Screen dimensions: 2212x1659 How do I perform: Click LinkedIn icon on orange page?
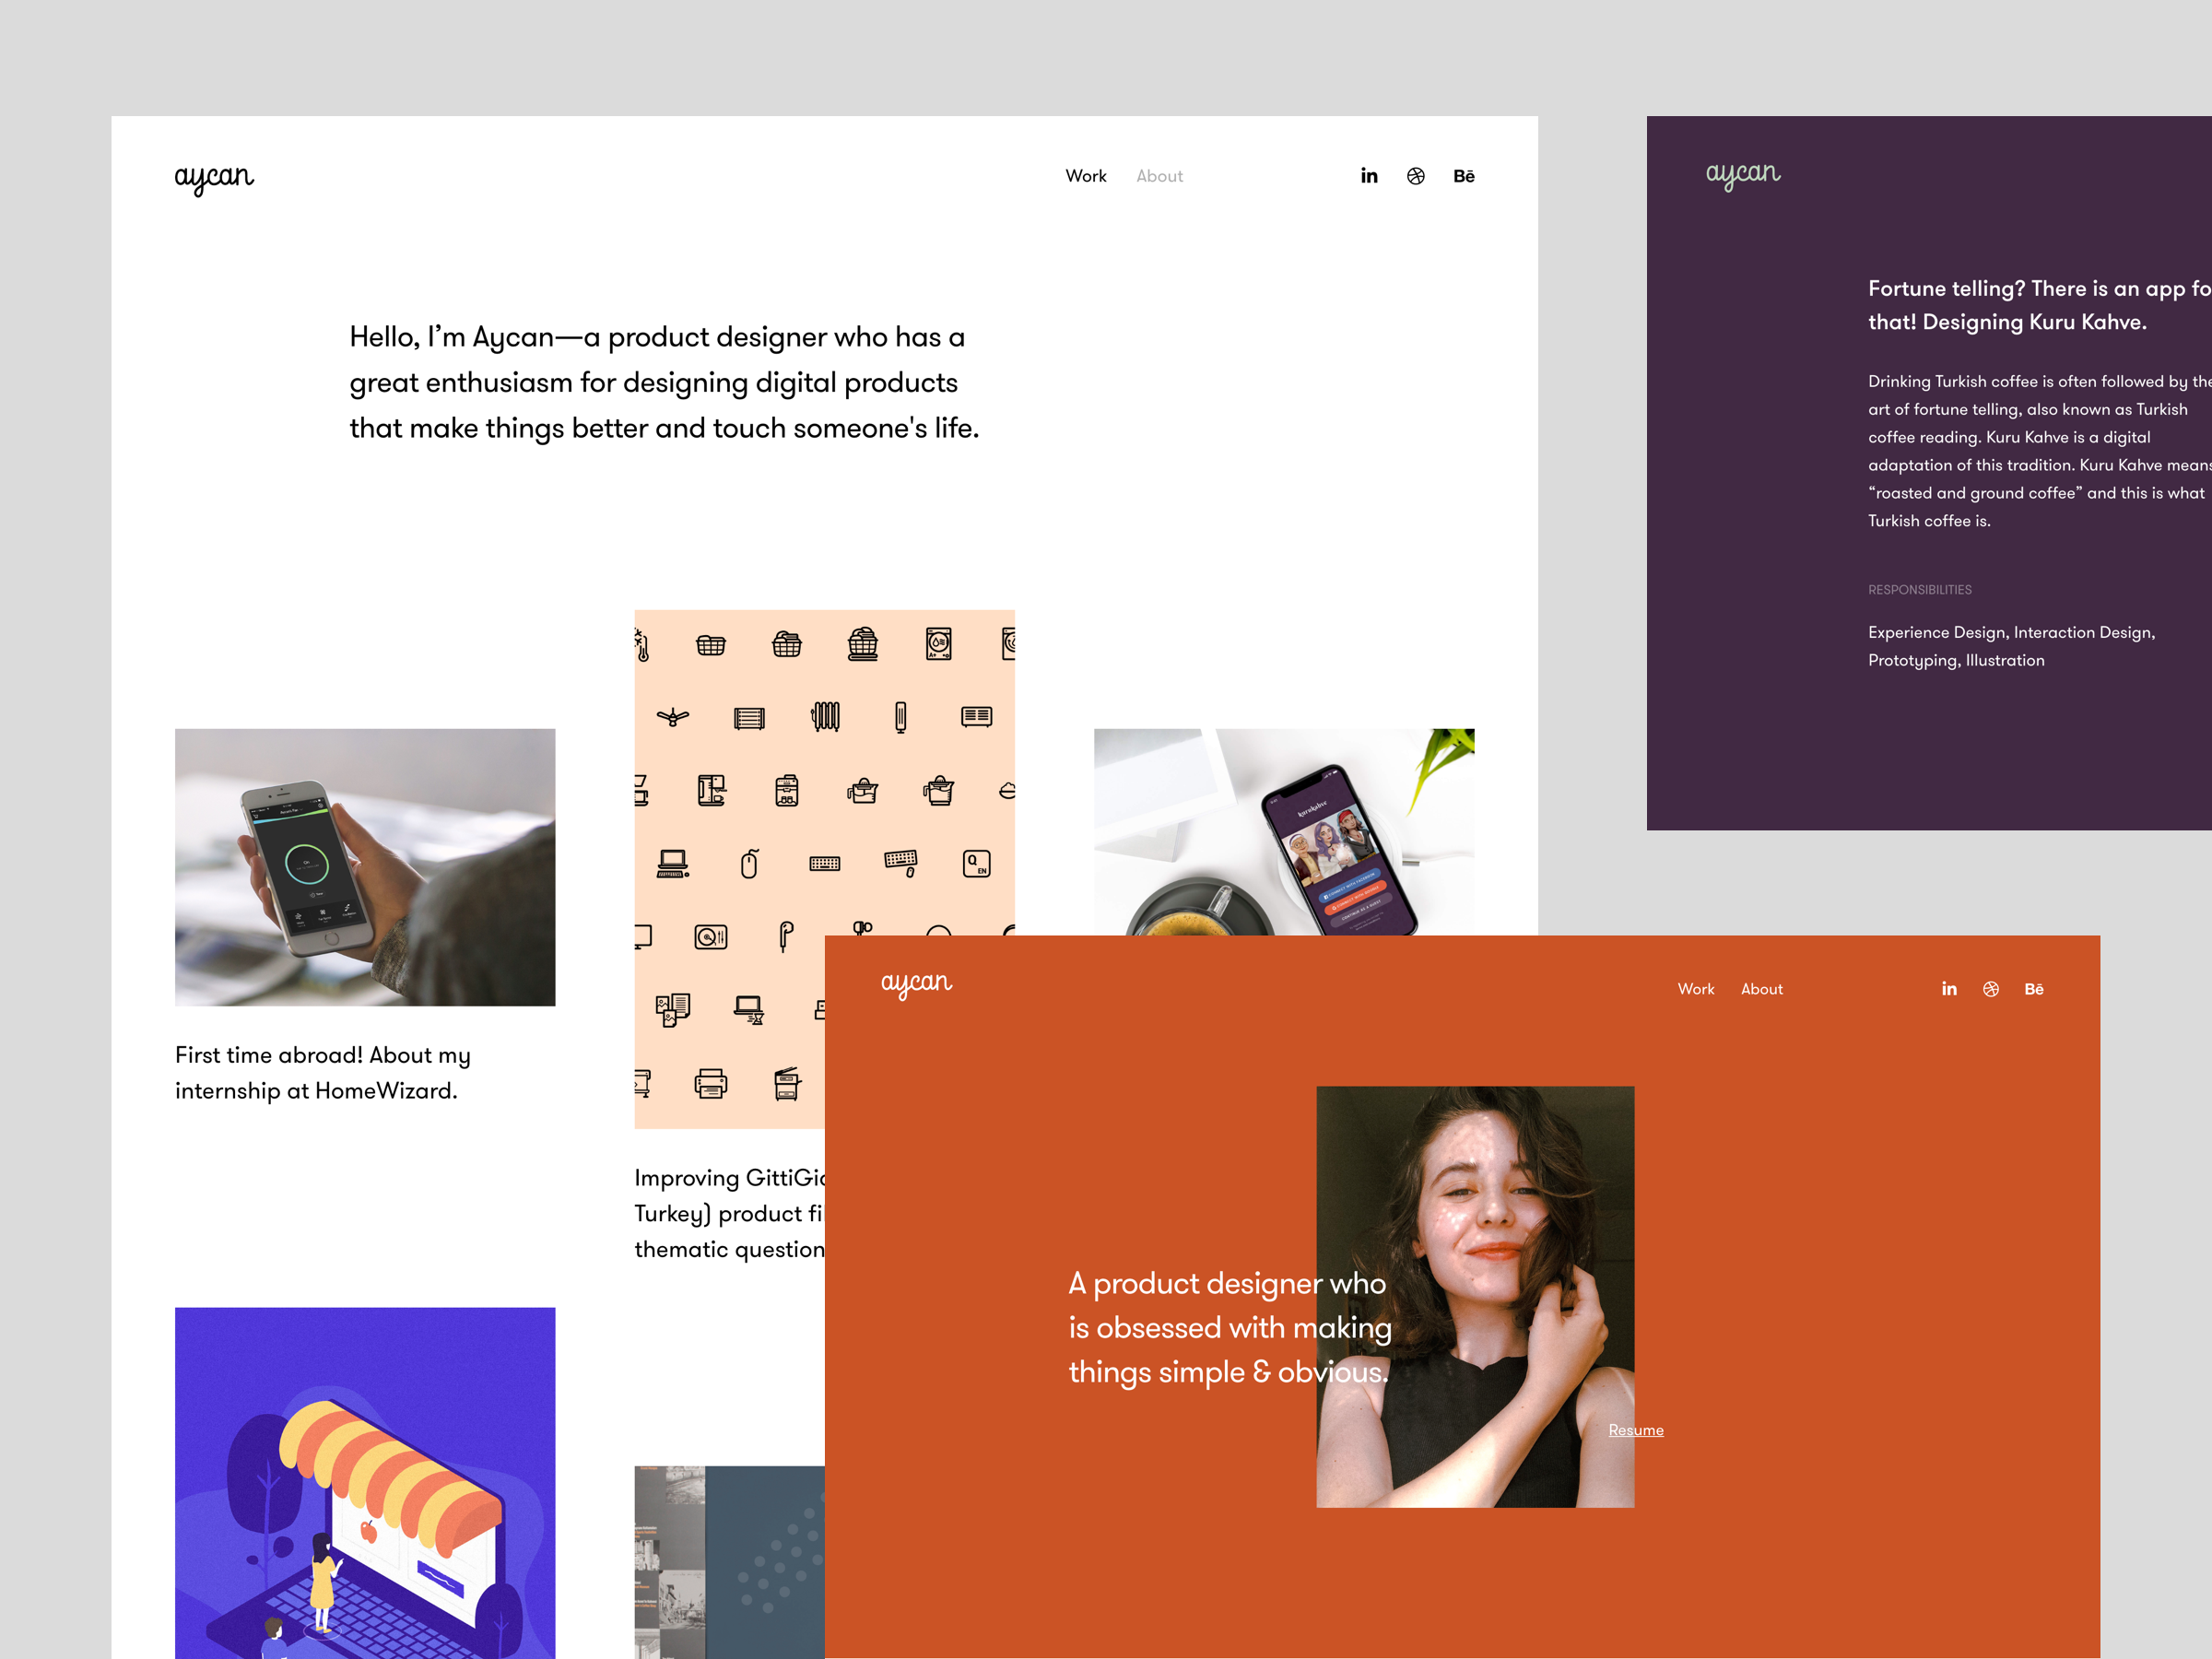[x=1947, y=988]
